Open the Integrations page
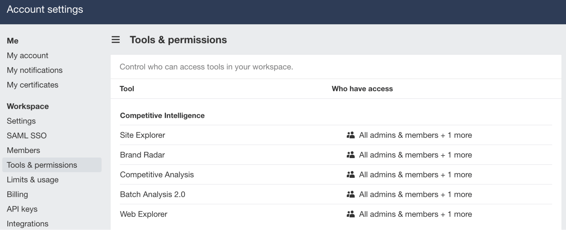This screenshot has width=566, height=230. click(x=28, y=223)
